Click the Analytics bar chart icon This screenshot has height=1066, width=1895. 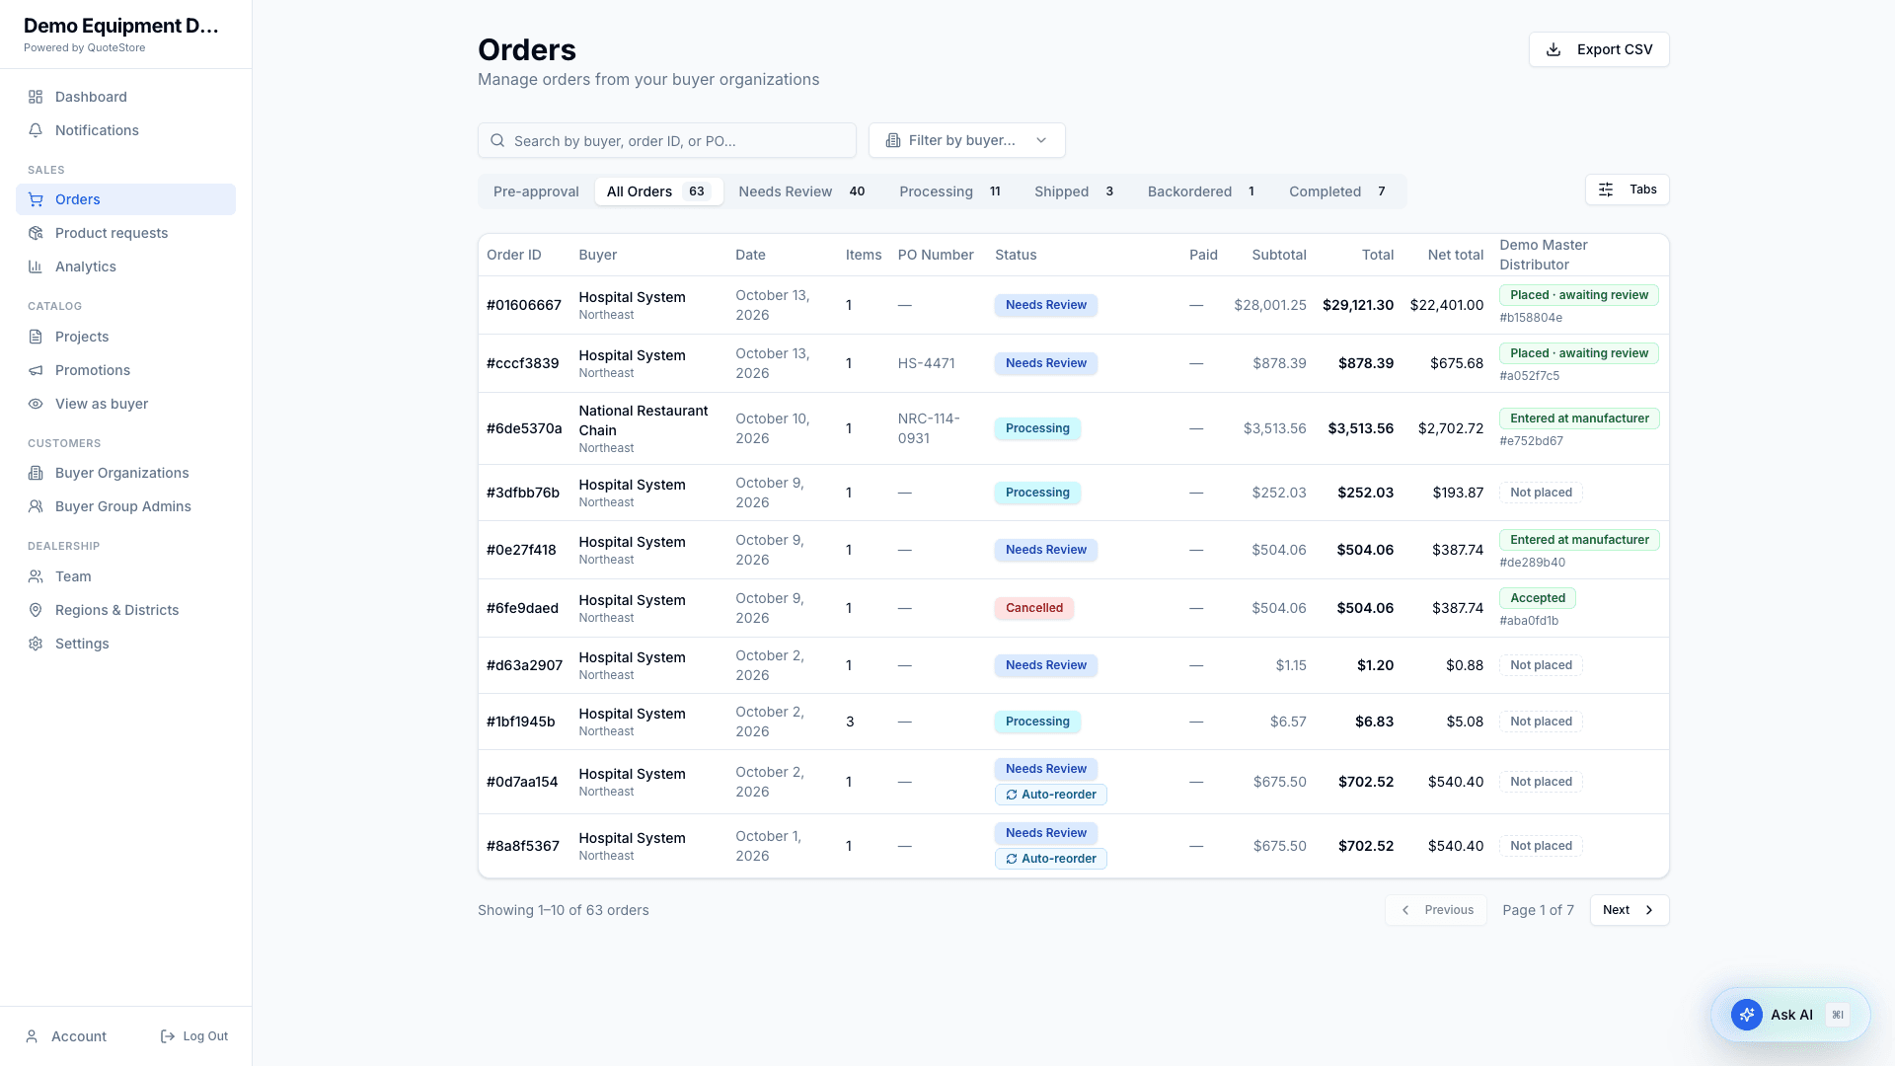pos(36,266)
